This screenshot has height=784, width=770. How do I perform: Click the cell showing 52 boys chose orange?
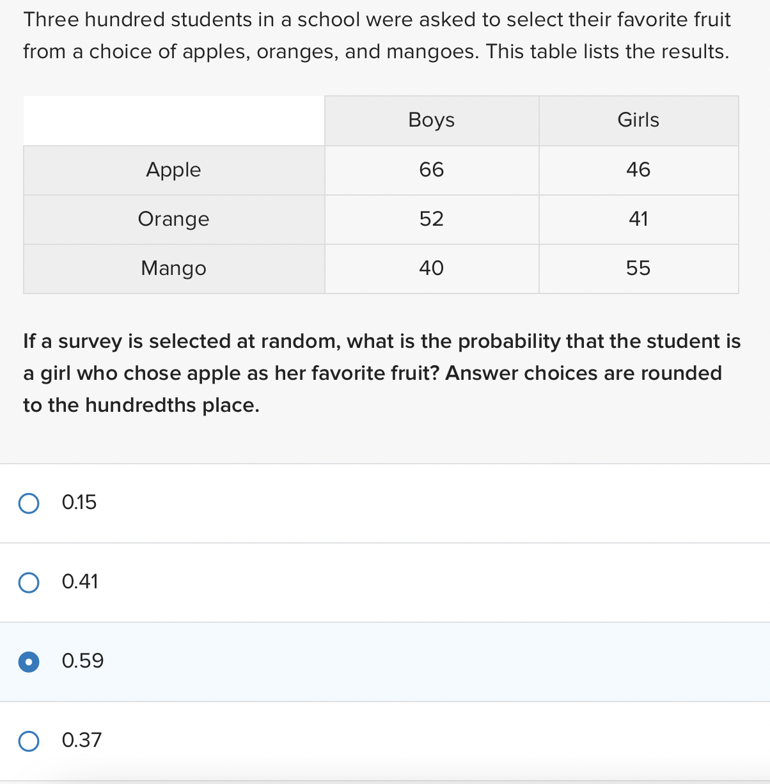[432, 219]
